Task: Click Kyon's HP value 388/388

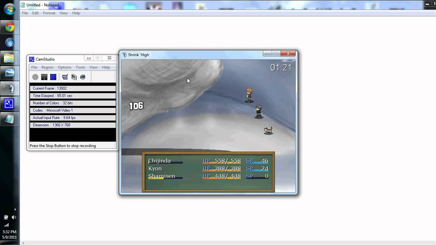Action: point(228,168)
